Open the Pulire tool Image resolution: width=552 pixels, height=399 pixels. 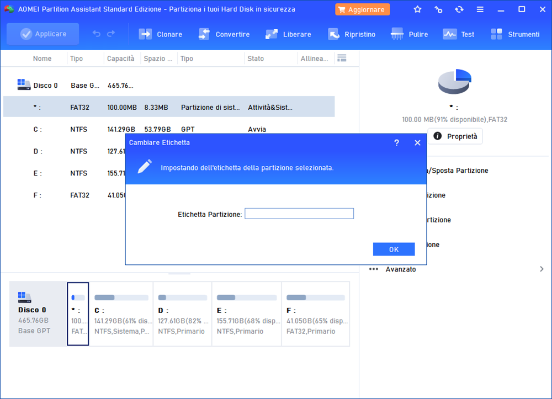pos(409,34)
